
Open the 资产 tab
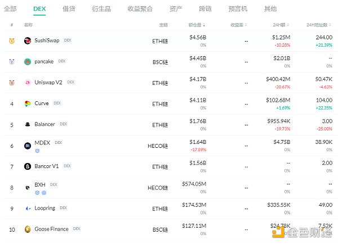click(x=176, y=9)
